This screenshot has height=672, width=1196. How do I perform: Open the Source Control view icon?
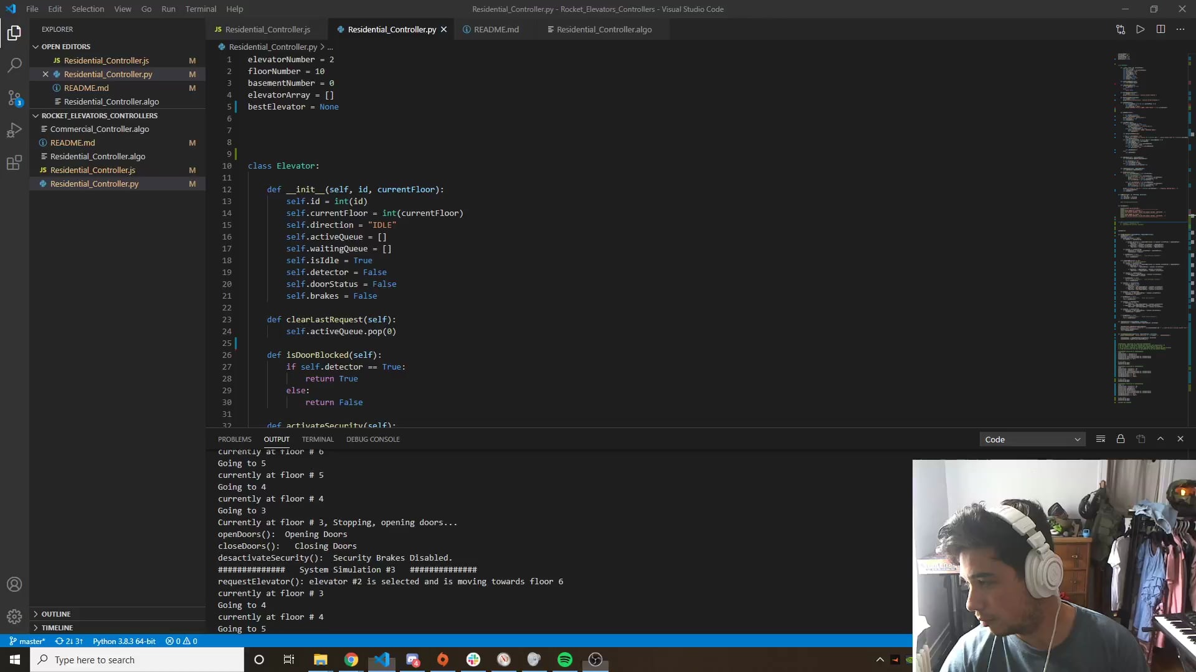coord(14,98)
